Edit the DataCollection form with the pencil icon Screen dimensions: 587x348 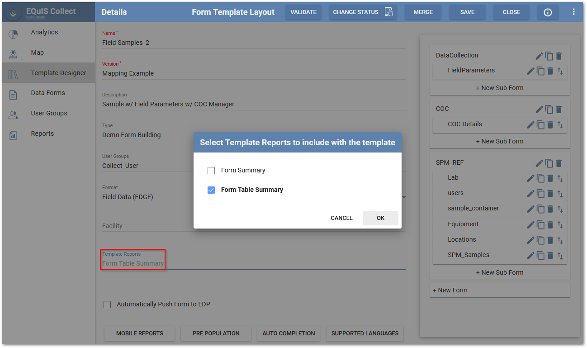coord(539,55)
